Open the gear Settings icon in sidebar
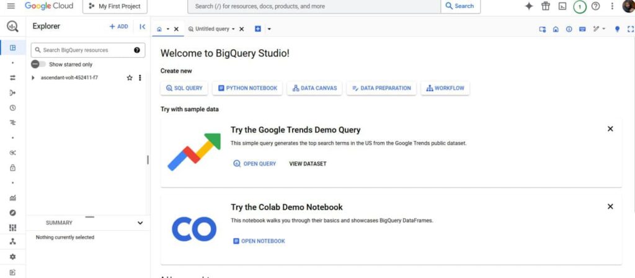Image resolution: width=635 pixels, height=278 pixels. click(12, 257)
